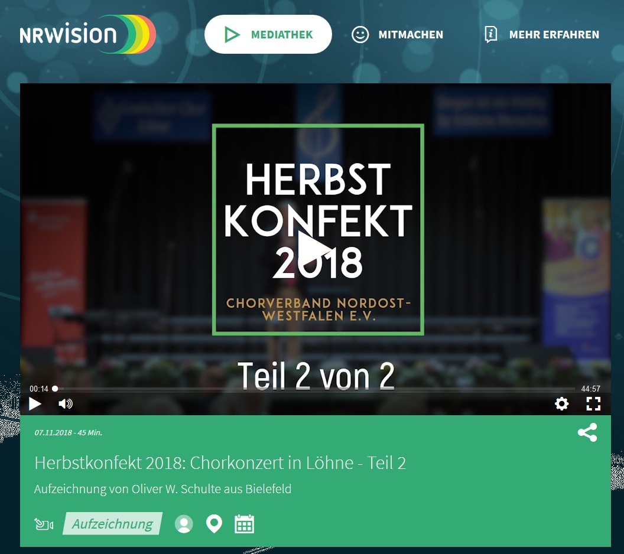Screen dimensions: 624x554
Task: Open the Mehr Erfahren menu item
Action: (541, 35)
